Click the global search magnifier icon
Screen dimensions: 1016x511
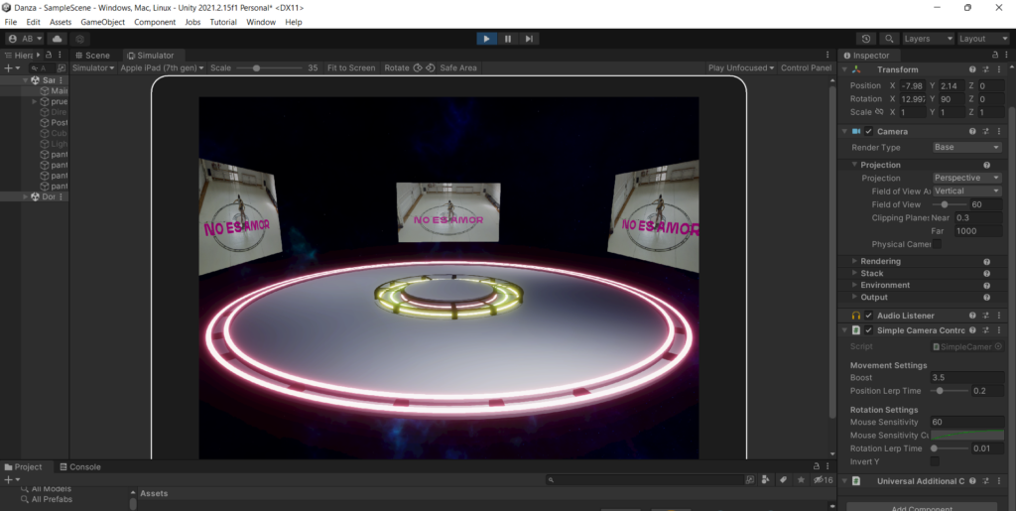(889, 39)
